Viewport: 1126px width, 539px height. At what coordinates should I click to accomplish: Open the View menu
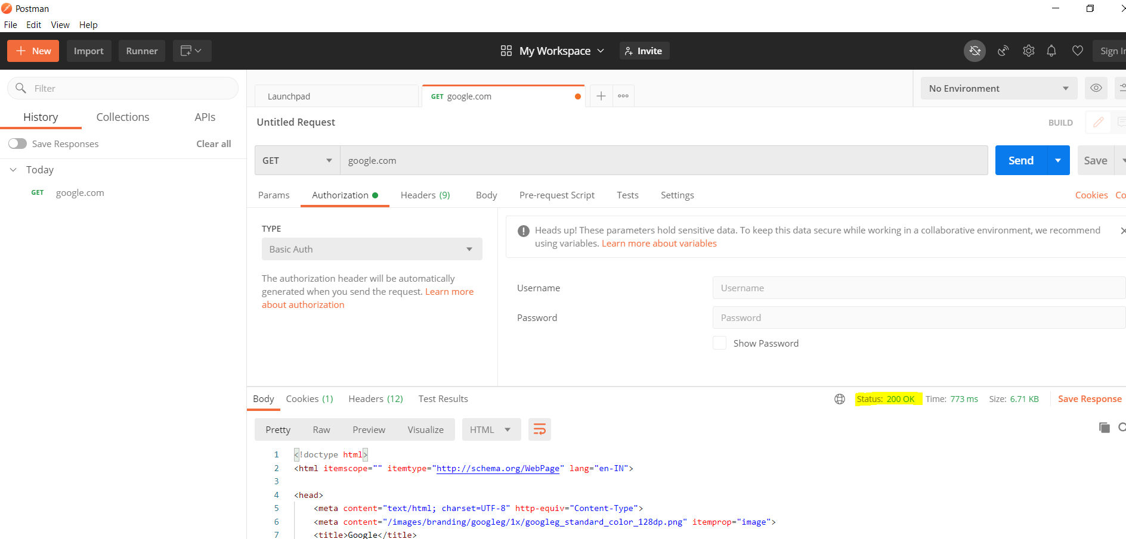[60, 25]
